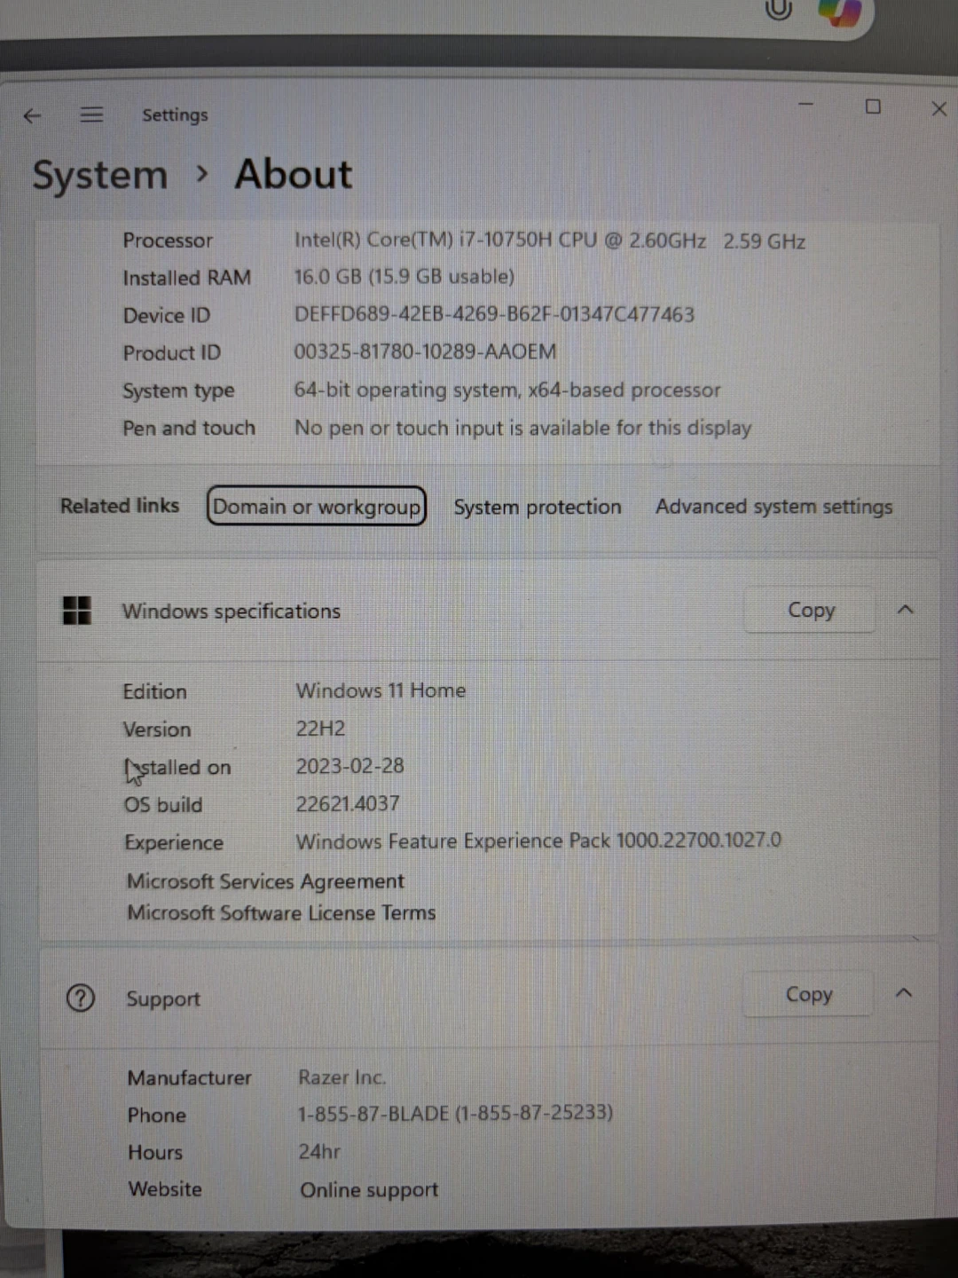The height and width of the screenshot is (1278, 958).
Task: Select the installed date 2023-02-28
Action: point(349,766)
